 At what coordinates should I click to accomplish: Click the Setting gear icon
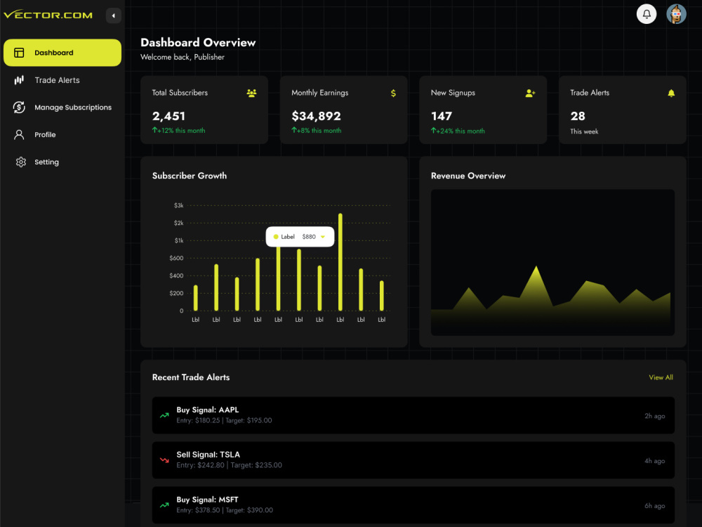pyautogui.click(x=20, y=162)
